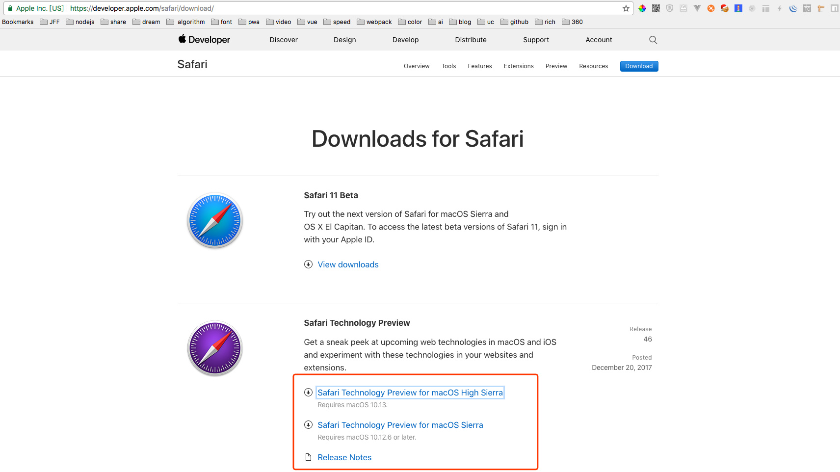The image size is (840, 472).
Task: Open the Design menu
Action: point(345,40)
